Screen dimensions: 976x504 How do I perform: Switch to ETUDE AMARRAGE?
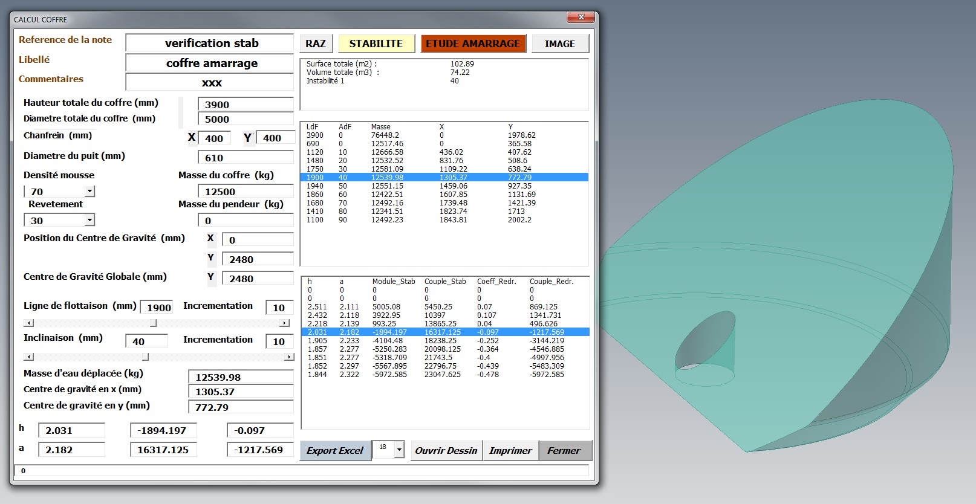[473, 44]
